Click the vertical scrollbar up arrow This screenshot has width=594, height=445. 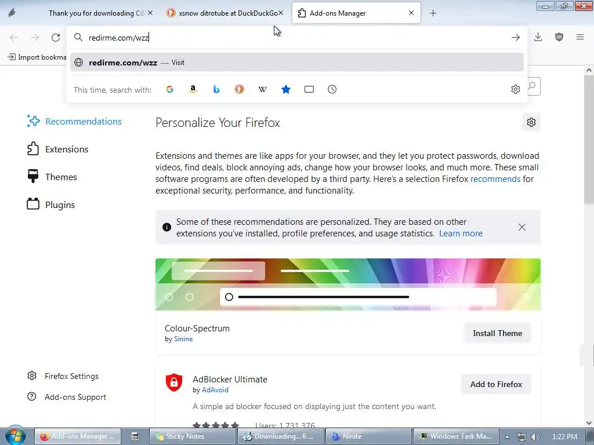tap(589, 70)
